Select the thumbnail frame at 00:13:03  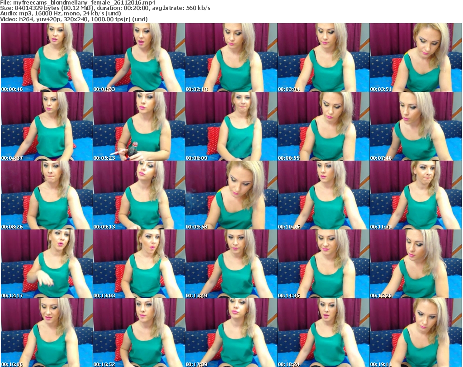[x=139, y=264]
